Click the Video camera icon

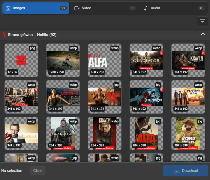click(77, 8)
